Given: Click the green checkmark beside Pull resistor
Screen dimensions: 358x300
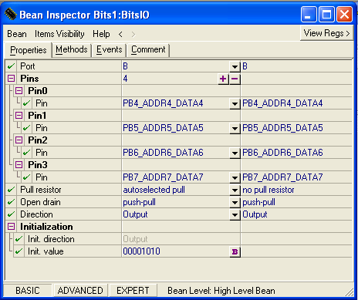Looking at the screenshot, I should coord(11,190).
